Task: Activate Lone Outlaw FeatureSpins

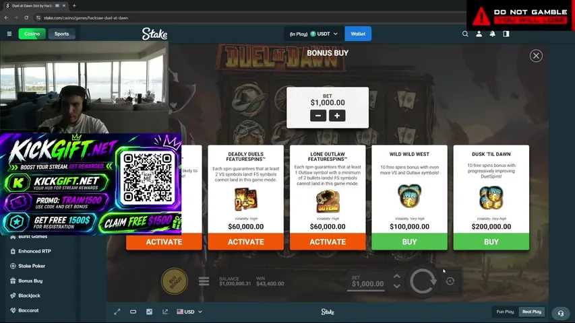Action: [x=328, y=242]
